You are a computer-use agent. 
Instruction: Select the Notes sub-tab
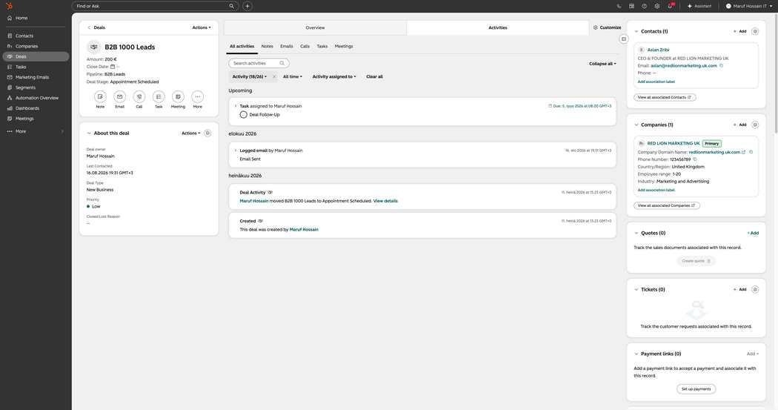267,46
